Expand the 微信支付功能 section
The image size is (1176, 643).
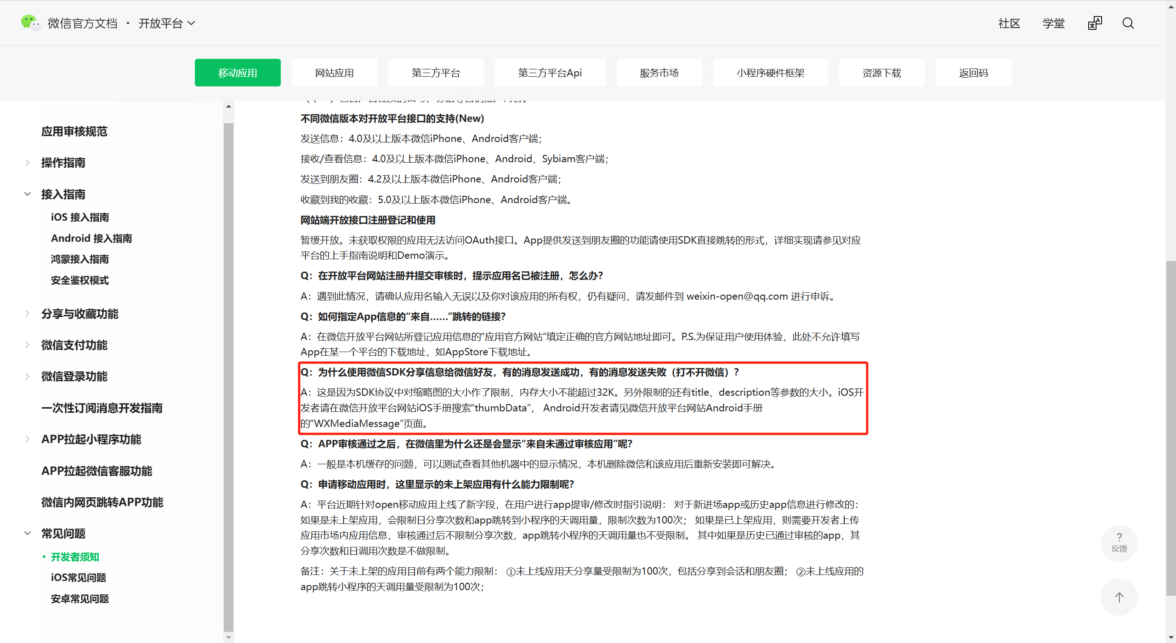tap(28, 345)
